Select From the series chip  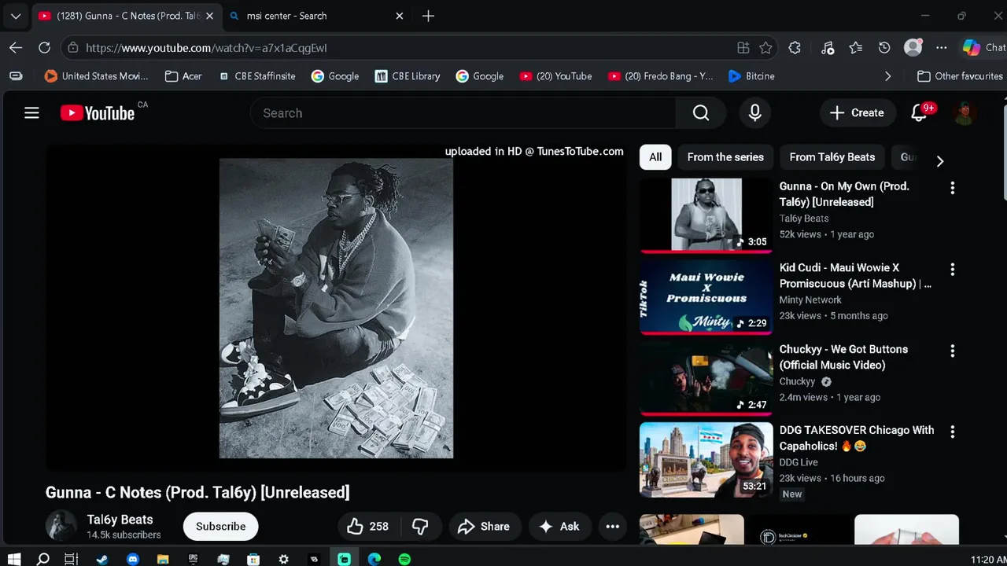pyautogui.click(x=725, y=157)
